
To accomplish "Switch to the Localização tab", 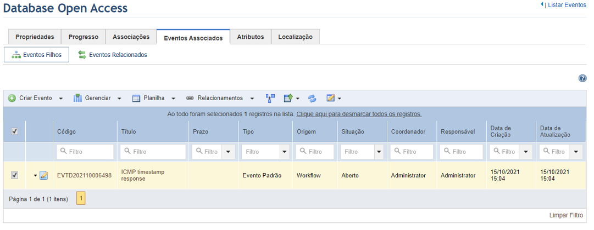I will (x=296, y=37).
